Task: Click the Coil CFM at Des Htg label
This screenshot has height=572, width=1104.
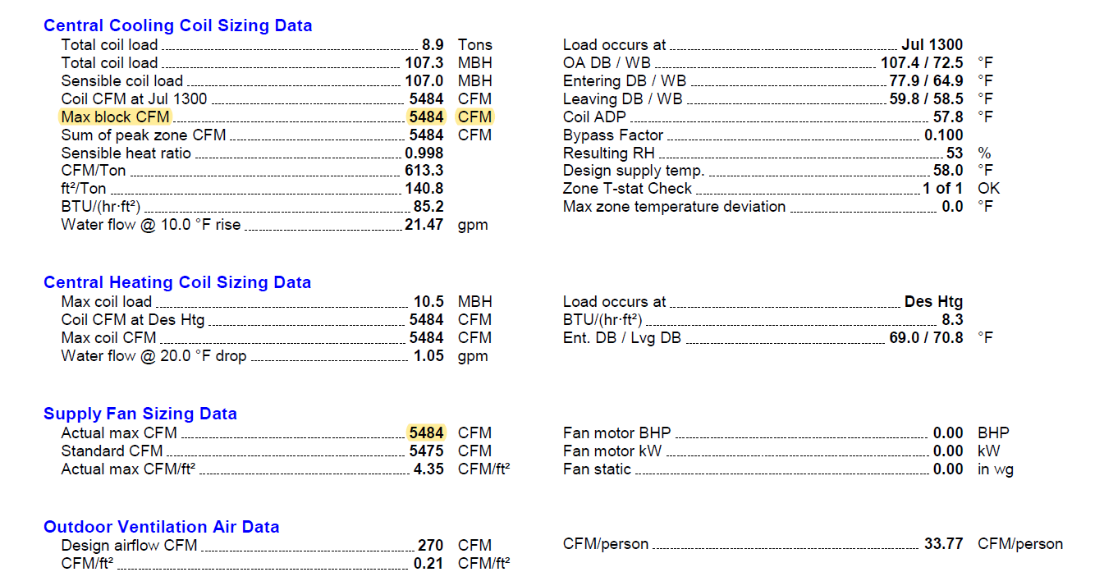Action: pyautogui.click(x=133, y=320)
